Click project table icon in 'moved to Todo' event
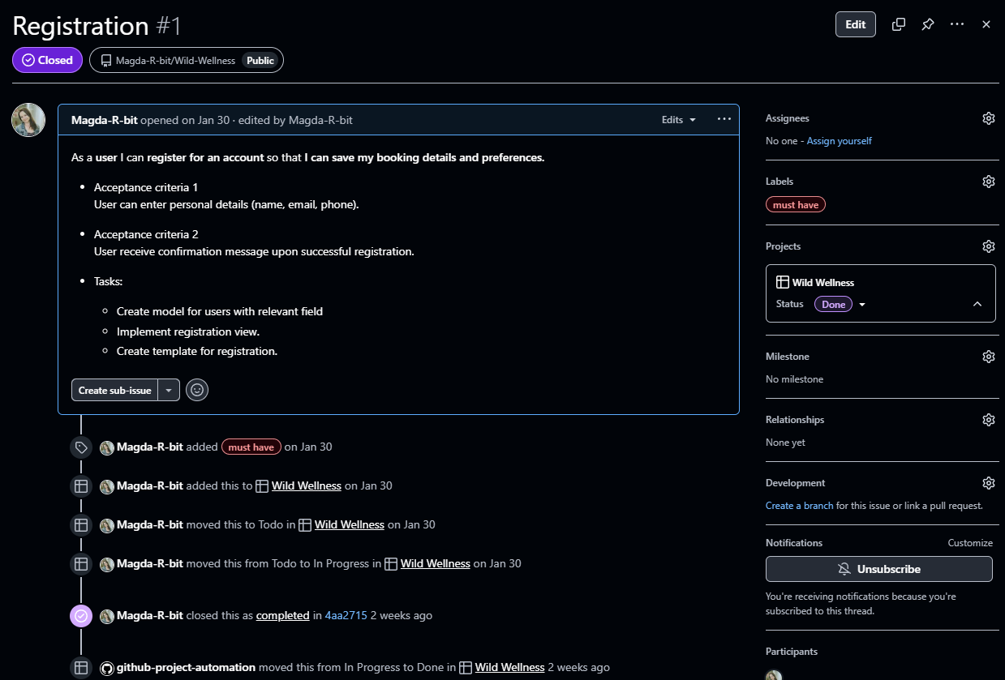 pos(305,525)
